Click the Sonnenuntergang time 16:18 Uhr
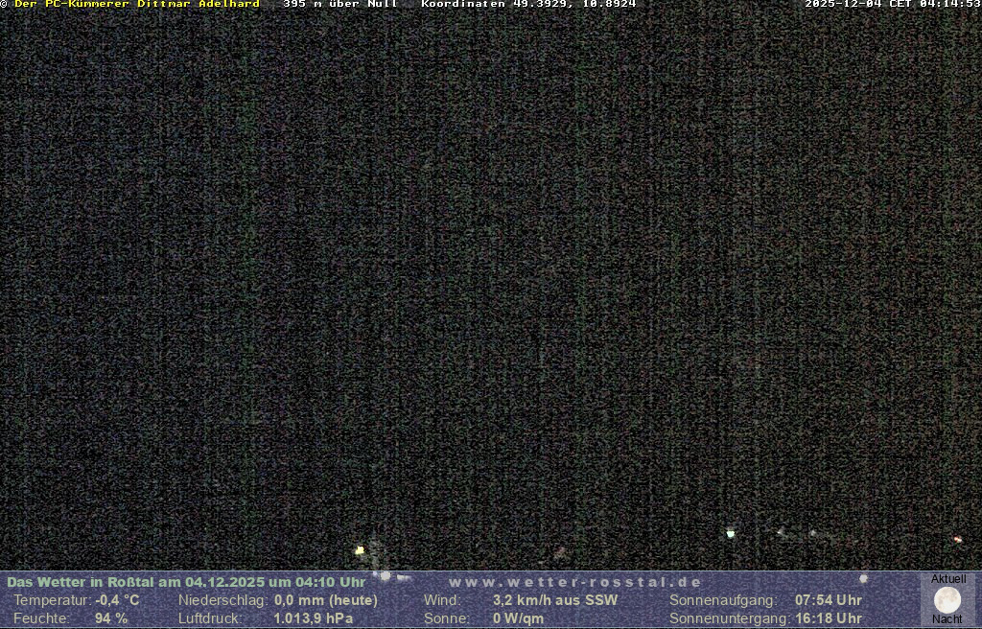This screenshot has width=982, height=629. (x=829, y=618)
